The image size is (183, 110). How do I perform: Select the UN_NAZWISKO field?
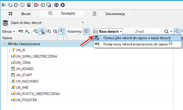tap(27, 81)
